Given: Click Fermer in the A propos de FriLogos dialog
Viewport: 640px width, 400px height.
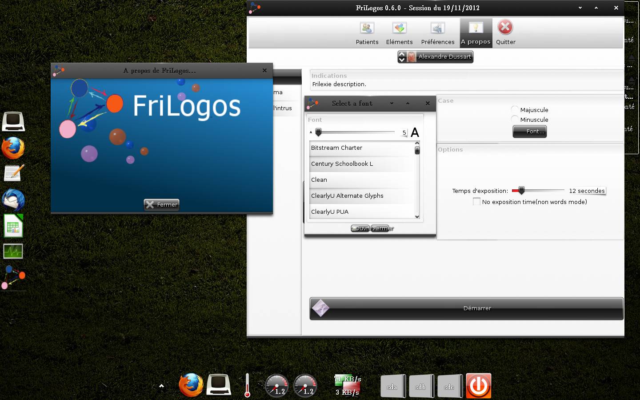Looking at the screenshot, I should pos(162,204).
